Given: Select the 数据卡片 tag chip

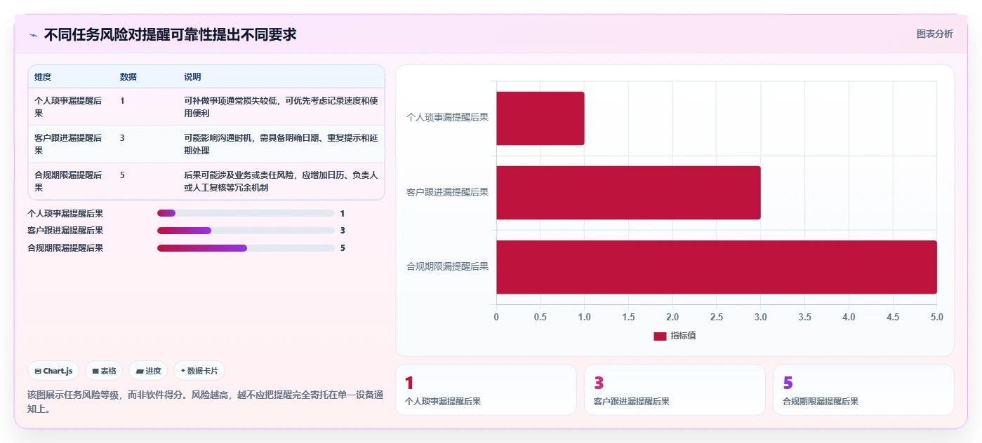Looking at the screenshot, I should 199,371.
